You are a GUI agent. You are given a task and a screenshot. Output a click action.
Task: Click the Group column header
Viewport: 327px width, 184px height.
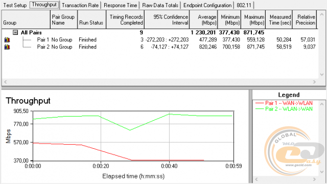click(26, 19)
